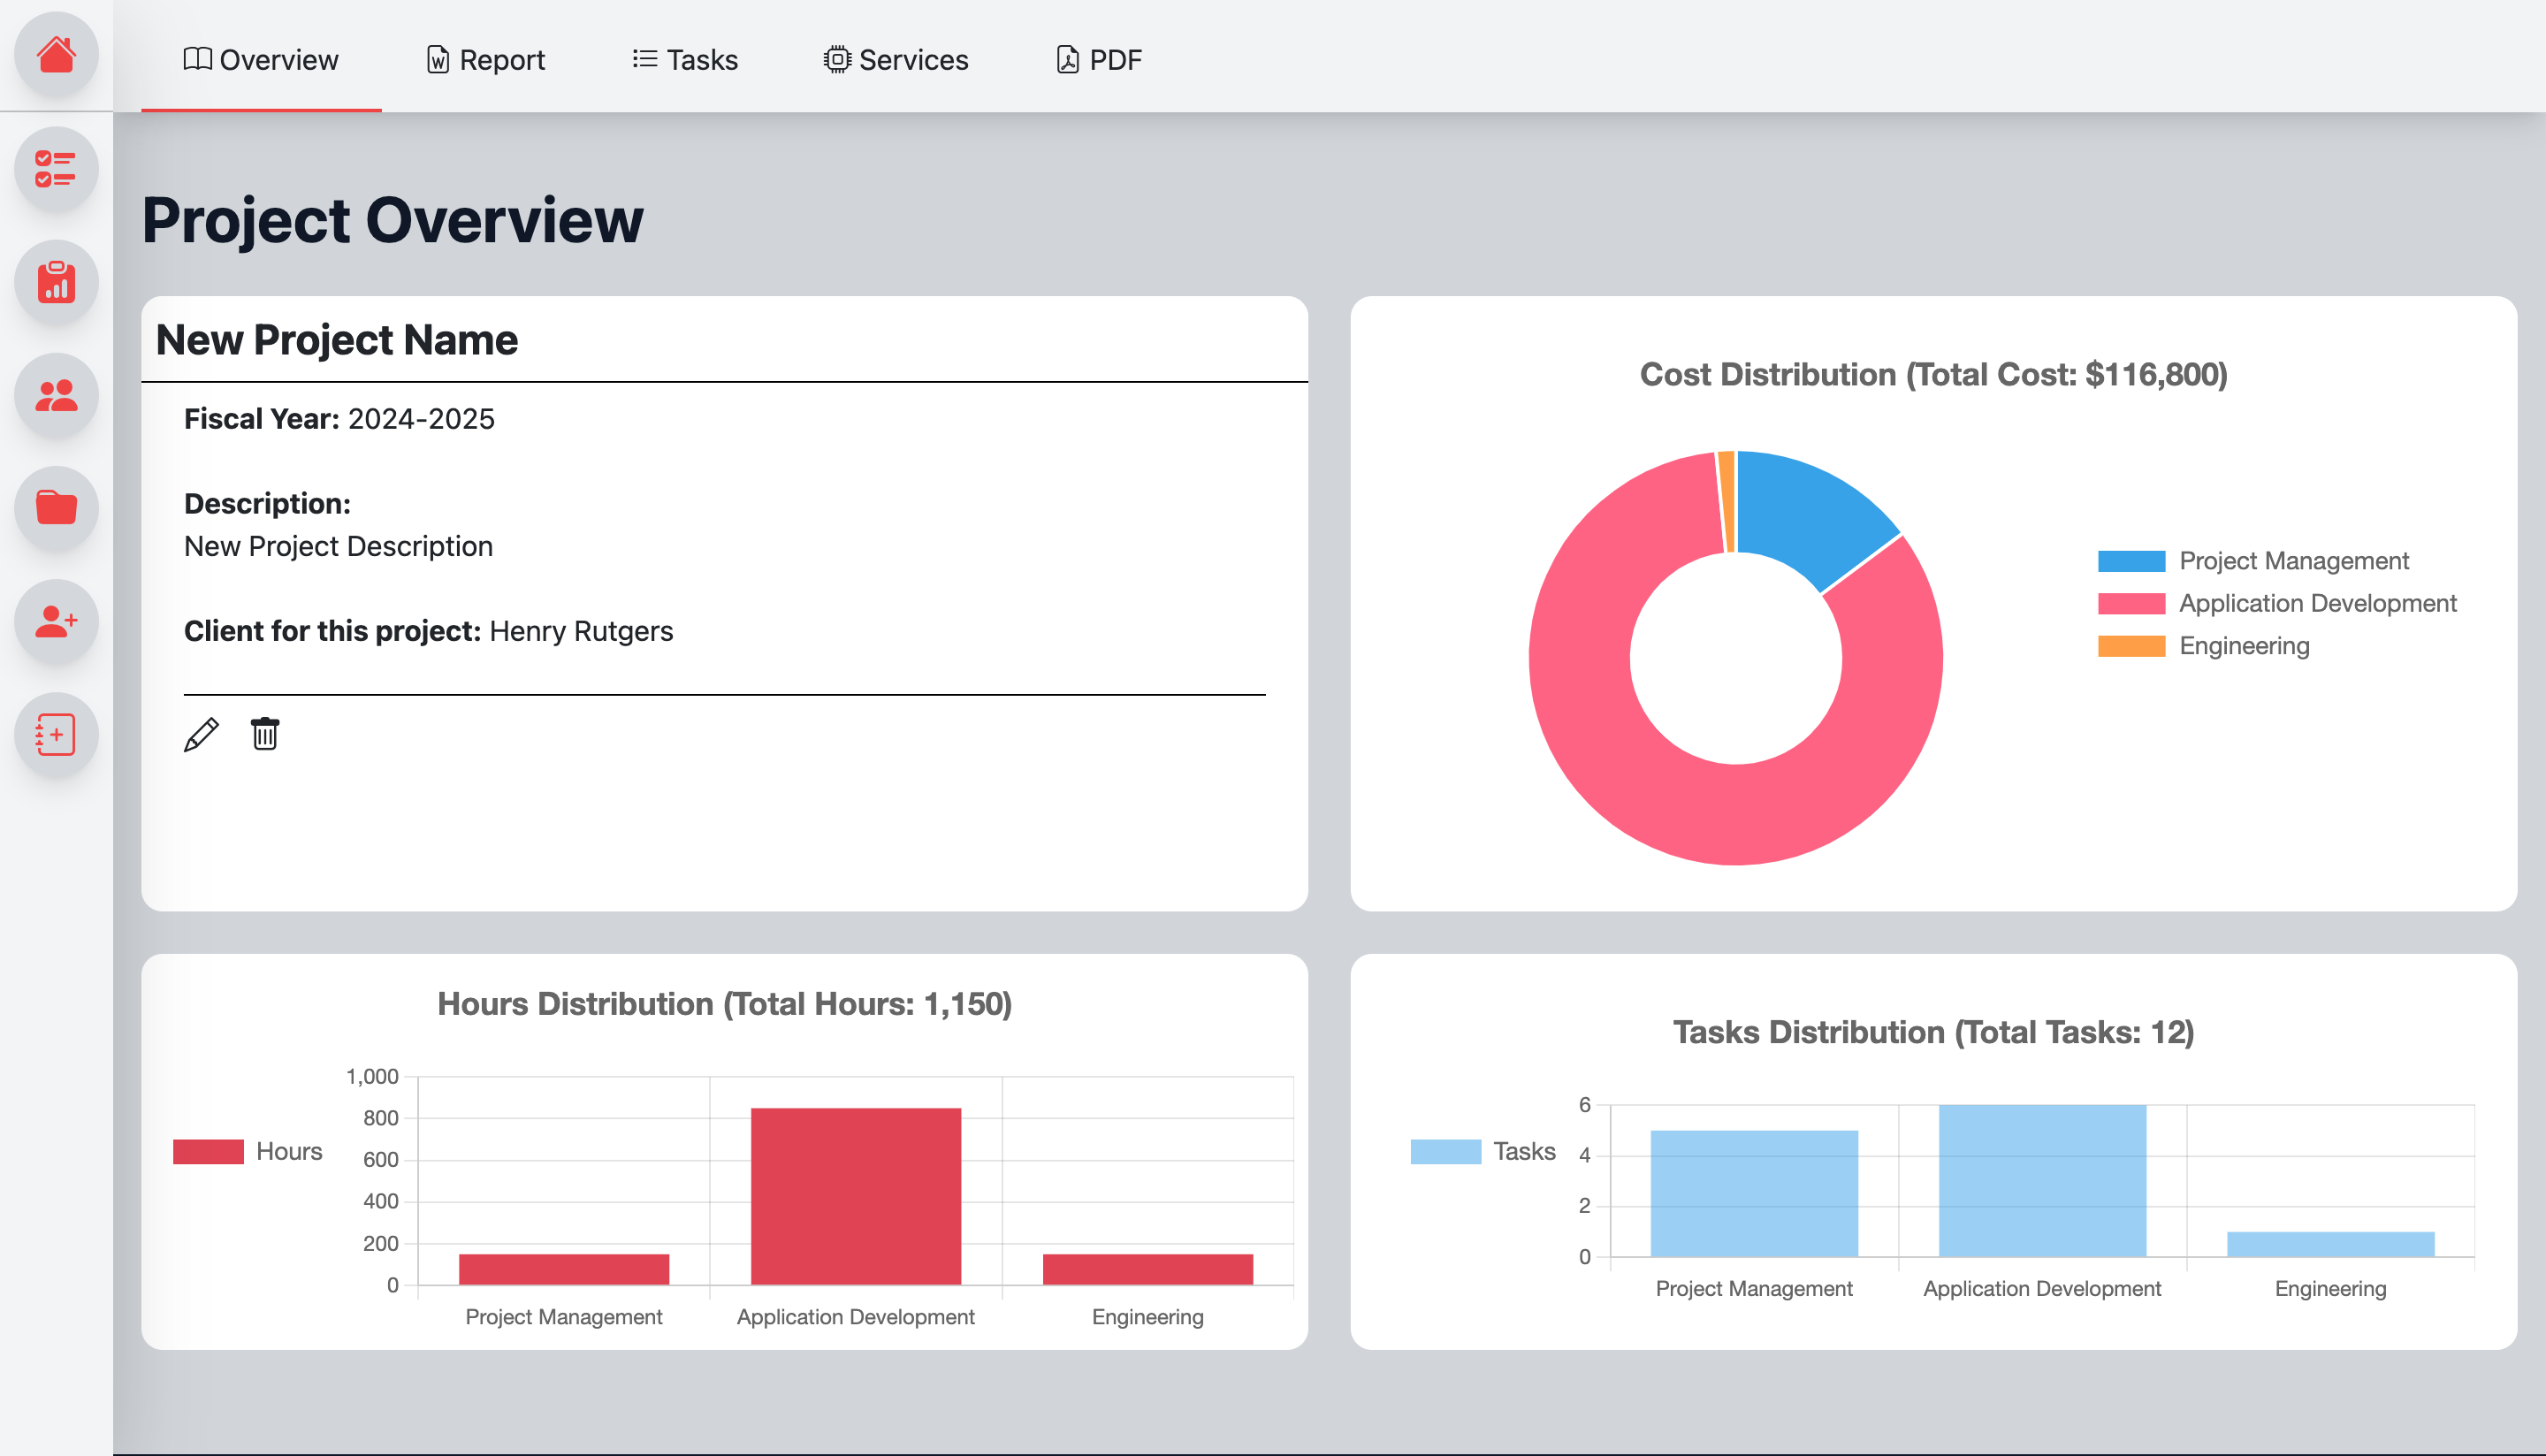2546x1456 pixels.
Task: Toggle Project Management legend swatch in cost chart
Action: pyautogui.click(x=2131, y=561)
